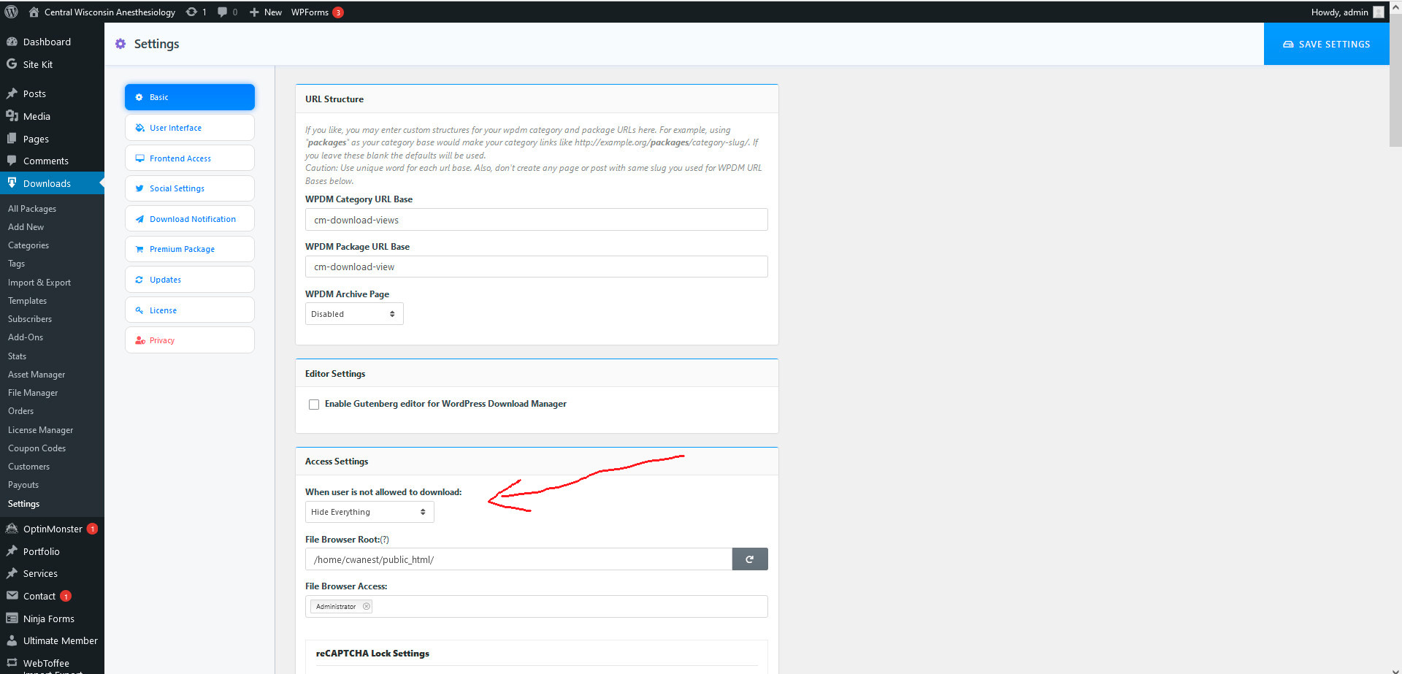1402x674 pixels.
Task: Open Import & Export link
Action: 39,283
